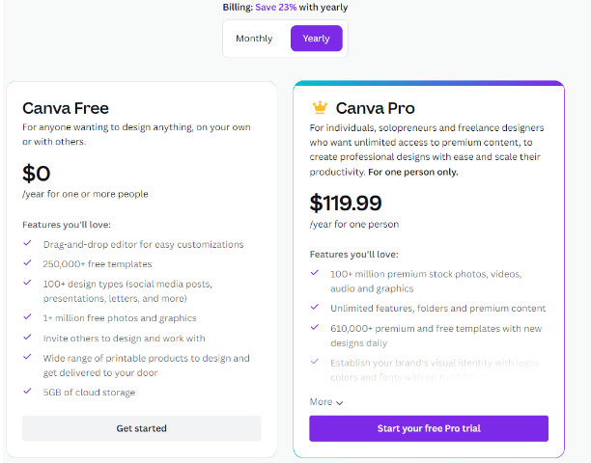This screenshot has width=591, height=463.
Task: Expand the More features list
Action: (326, 402)
